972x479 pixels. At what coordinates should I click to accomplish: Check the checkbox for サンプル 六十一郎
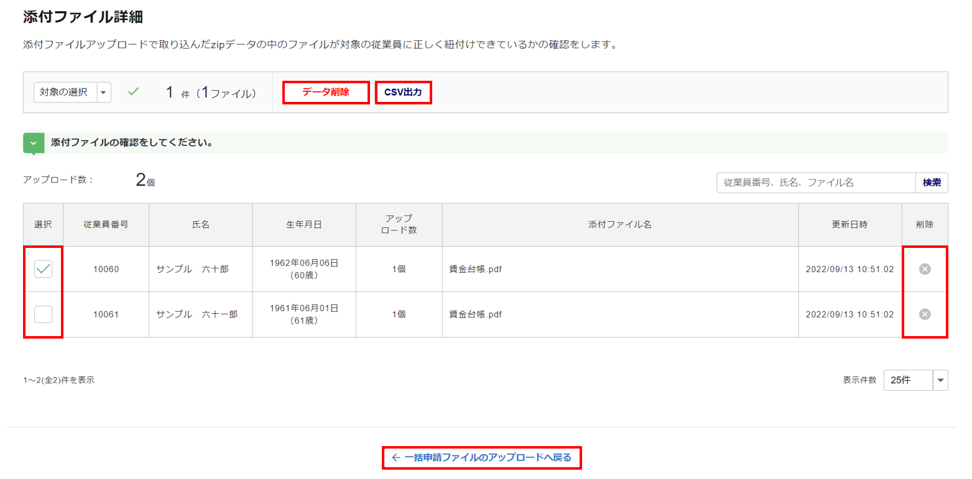pos(44,314)
